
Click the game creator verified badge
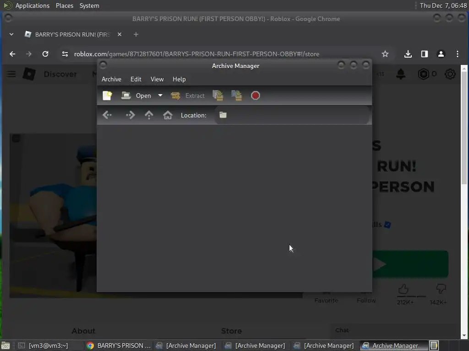(387, 224)
